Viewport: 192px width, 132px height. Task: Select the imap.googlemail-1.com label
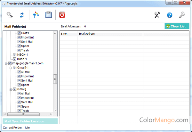28,63
